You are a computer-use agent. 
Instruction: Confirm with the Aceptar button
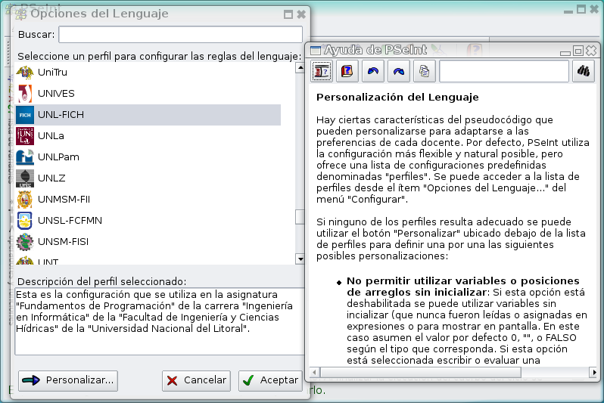tap(270, 380)
